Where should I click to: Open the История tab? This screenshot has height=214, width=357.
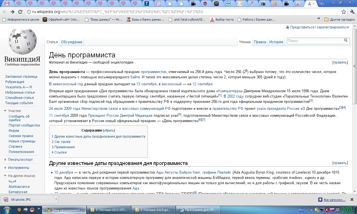pyautogui.click(x=276, y=42)
